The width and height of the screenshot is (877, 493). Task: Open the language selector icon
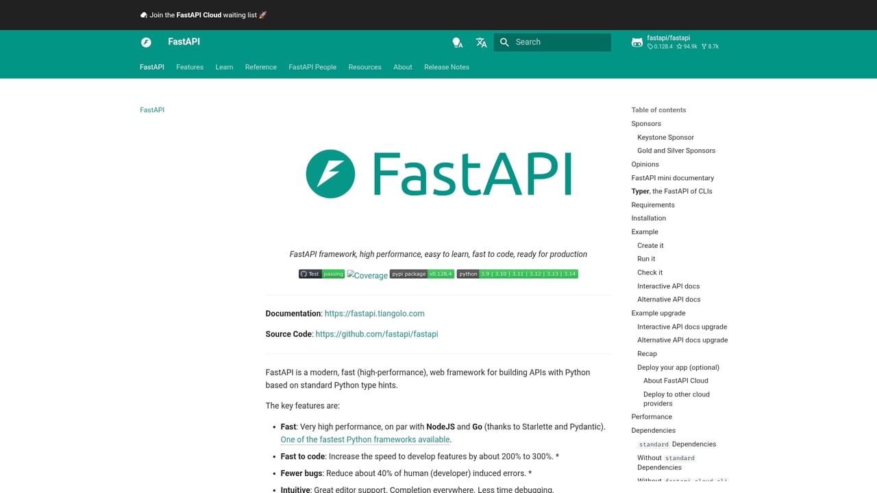tap(481, 42)
